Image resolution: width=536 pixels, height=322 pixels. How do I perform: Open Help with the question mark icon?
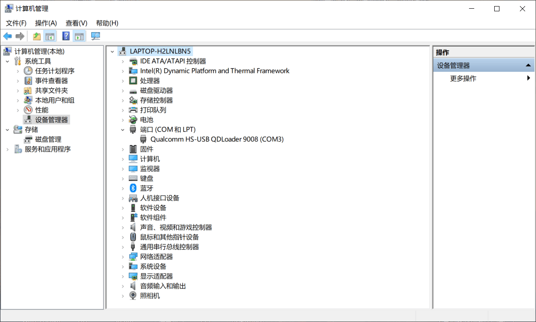(66, 36)
